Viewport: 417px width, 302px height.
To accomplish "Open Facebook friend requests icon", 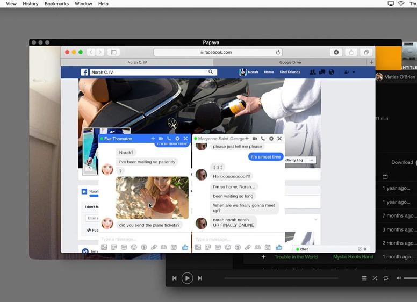I will (313, 72).
